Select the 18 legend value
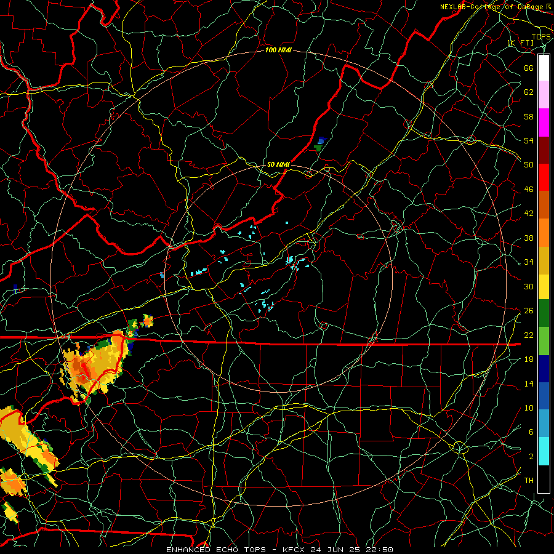The image size is (554, 554). [x=529, y=359]
